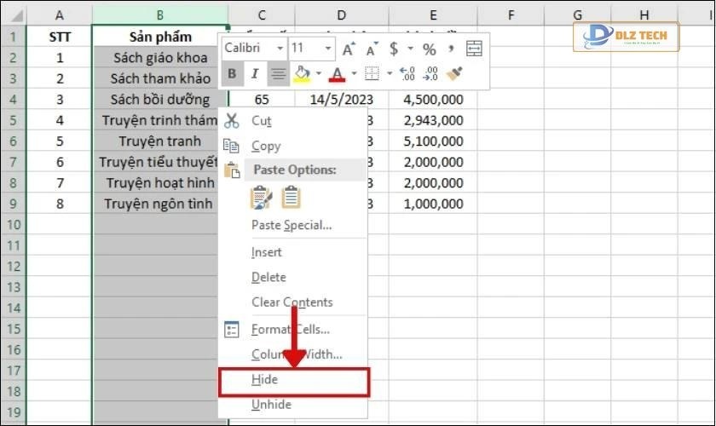Screen dimensions: 716x426
Task: Increase font size icon
Action: click(349, 49)
